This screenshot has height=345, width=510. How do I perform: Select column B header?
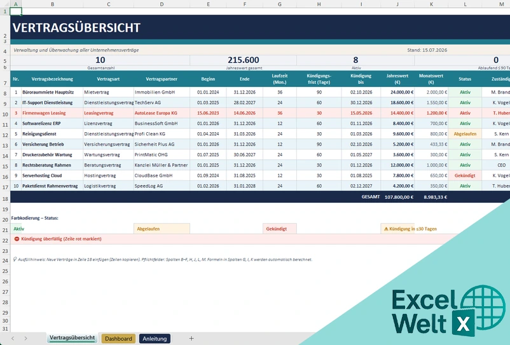[52, 4]
